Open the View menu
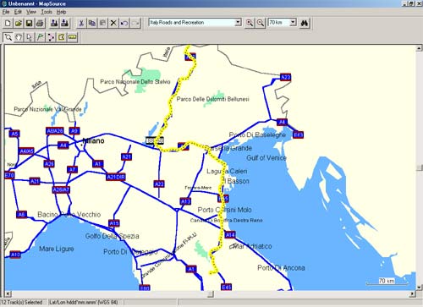Image resolution: width=423 pixels, height=307 pixels. click(x=31, y=12)
